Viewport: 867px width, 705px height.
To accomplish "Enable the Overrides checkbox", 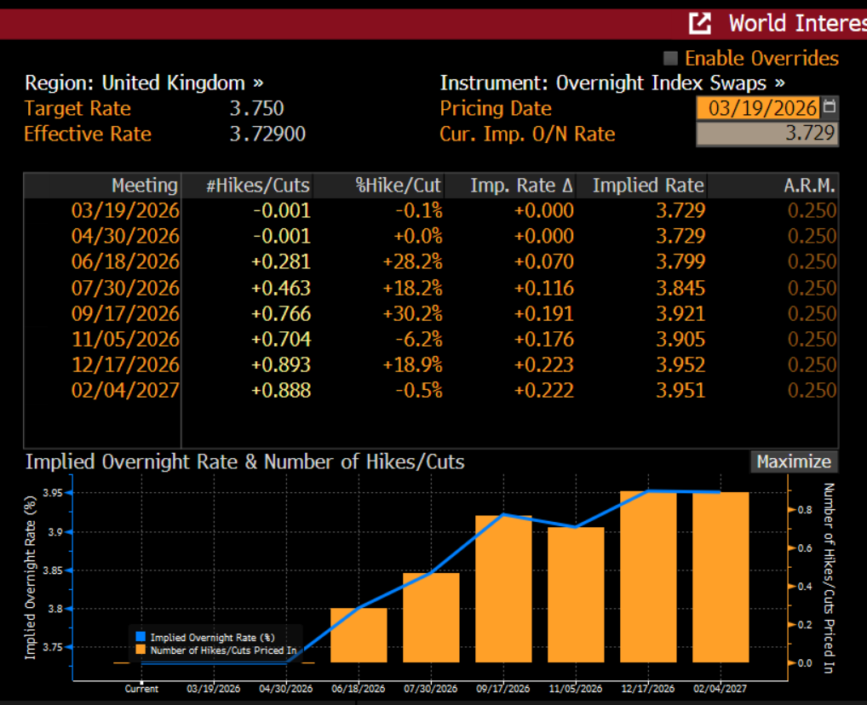I will (671, 59).
